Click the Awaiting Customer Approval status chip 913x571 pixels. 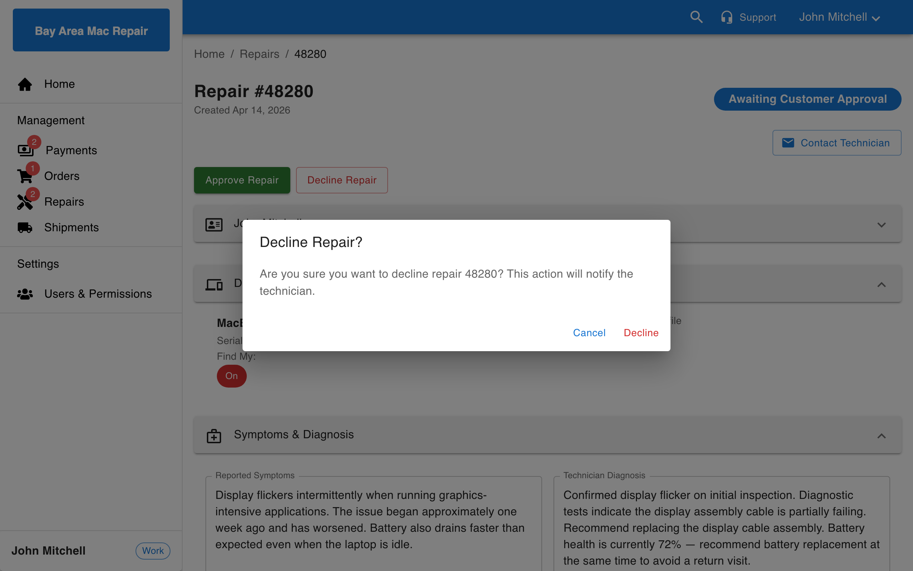pyautogui.click(x=807, y=99)
